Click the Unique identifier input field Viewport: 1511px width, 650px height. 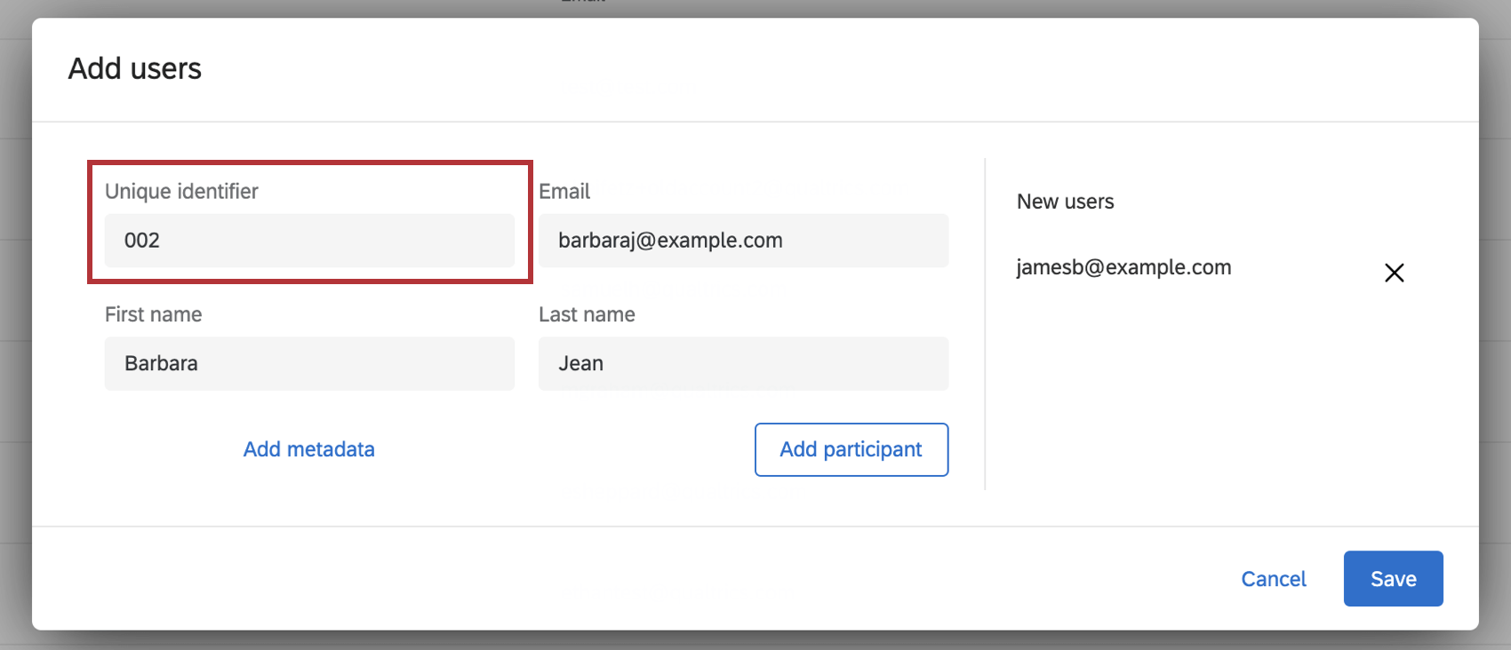pyautogui.click(x=309, y=241)
